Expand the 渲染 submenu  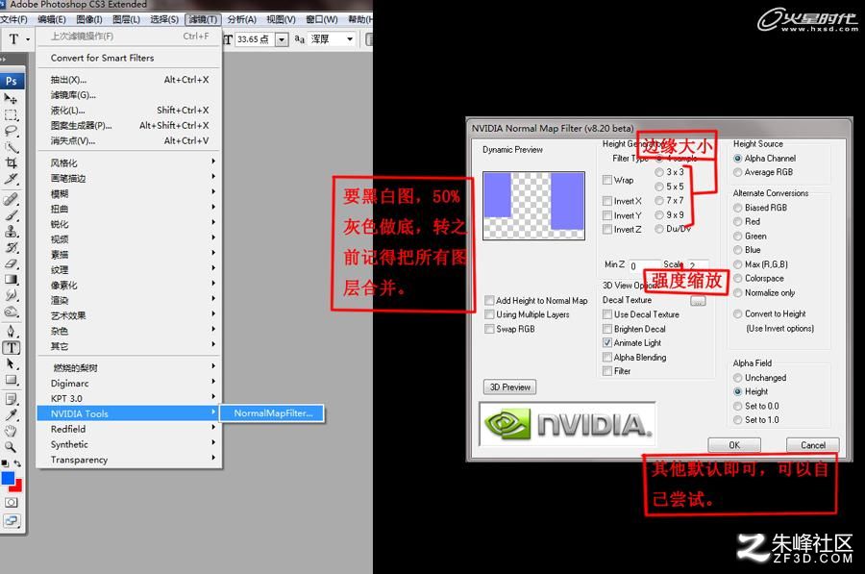point(129,300)
